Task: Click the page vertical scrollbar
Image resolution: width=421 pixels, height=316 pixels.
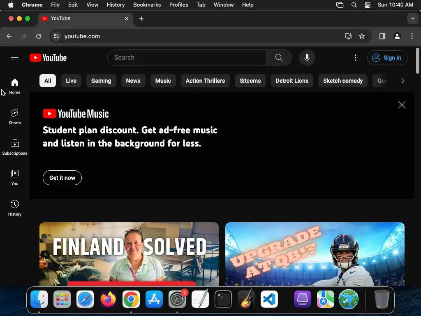Action: point(418,60)
